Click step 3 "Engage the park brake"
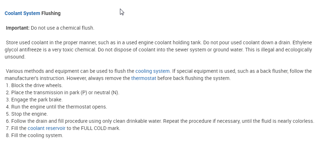The height and width of the screenshot is (146, 322). 37,100
